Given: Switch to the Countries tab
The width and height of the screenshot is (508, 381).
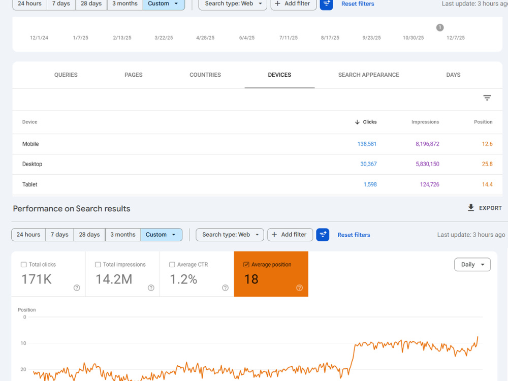Looking at the screenshot, I should (x=205, y=75).
